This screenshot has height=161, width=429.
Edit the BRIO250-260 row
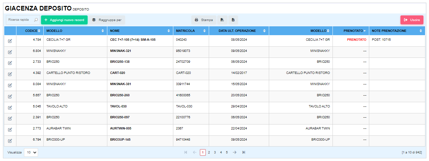pos(10,97)
